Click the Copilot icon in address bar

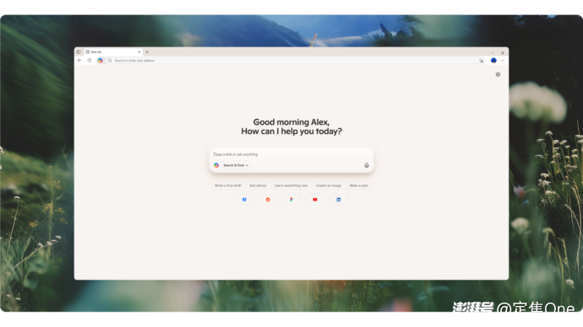(101, 61)
